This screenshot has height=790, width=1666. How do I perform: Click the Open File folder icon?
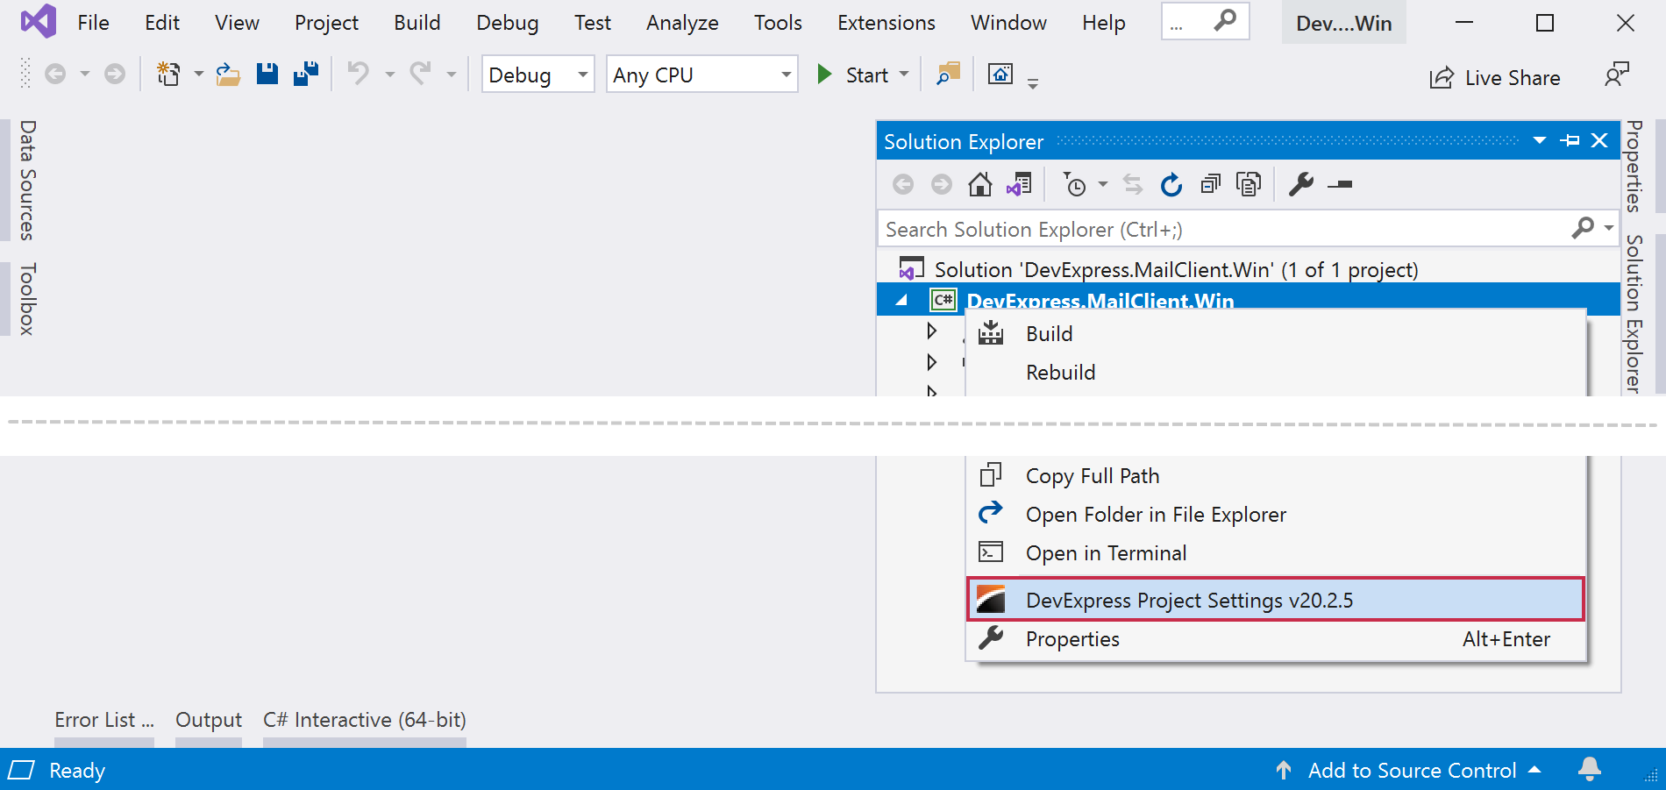click(228, 75)
